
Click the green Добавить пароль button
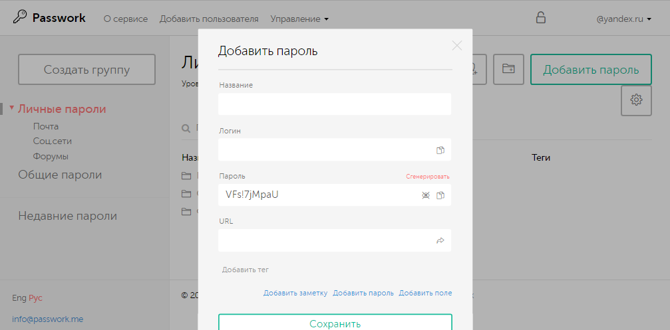[x=591, y=70]
